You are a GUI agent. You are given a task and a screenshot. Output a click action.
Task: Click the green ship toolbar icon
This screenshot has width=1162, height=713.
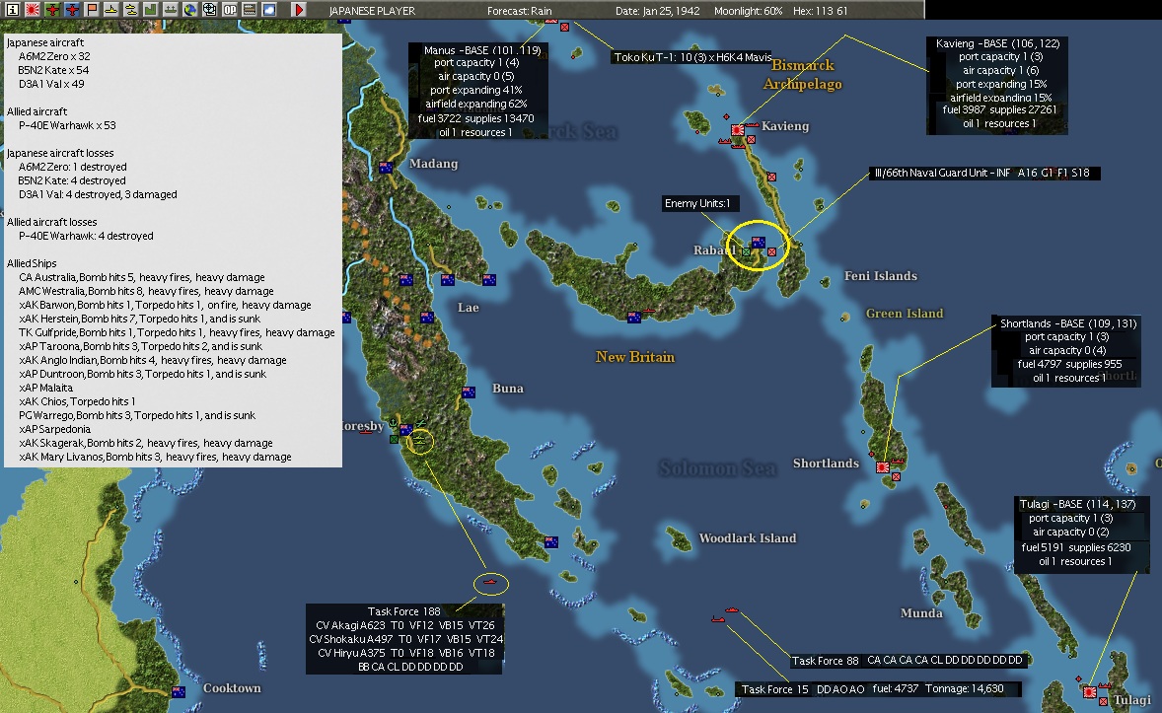click(x=171, y=10)
